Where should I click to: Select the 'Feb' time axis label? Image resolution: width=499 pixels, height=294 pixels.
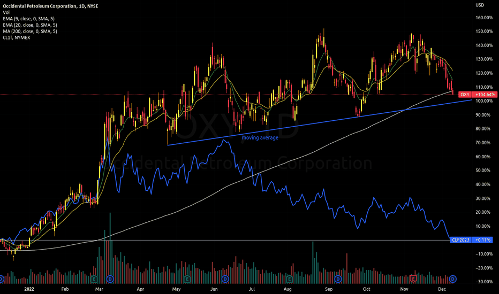[65, 289]
